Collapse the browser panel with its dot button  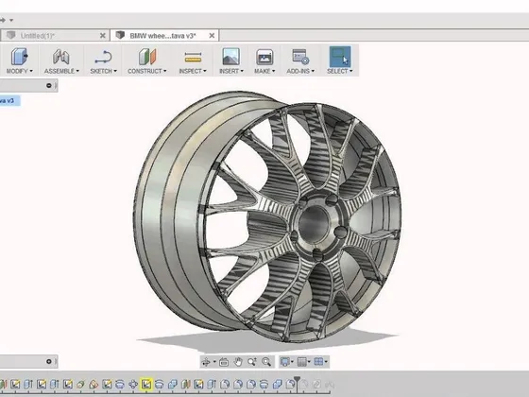49,85
